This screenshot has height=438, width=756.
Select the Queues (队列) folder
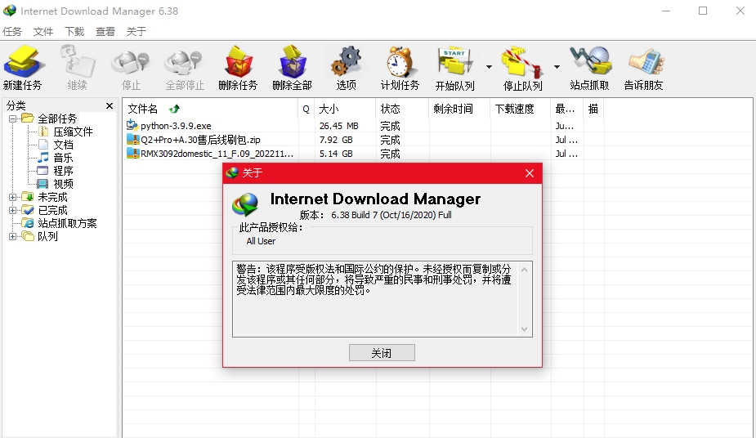[x=47, y=236]
